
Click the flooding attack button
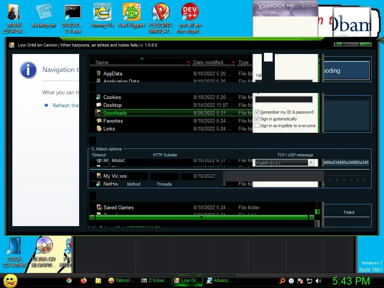point(346,70)
